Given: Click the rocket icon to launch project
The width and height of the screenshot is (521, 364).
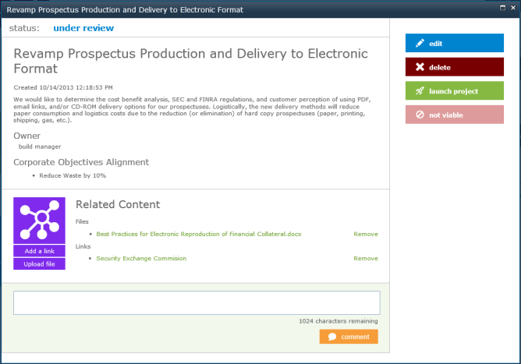Looking at the screenshot, I should pyautogui.click(x=420, y=91).
